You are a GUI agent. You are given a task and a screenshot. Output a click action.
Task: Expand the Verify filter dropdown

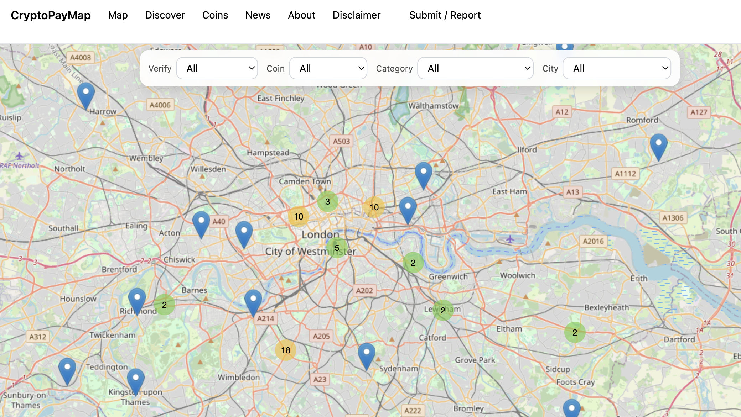[x=217, y=68]
